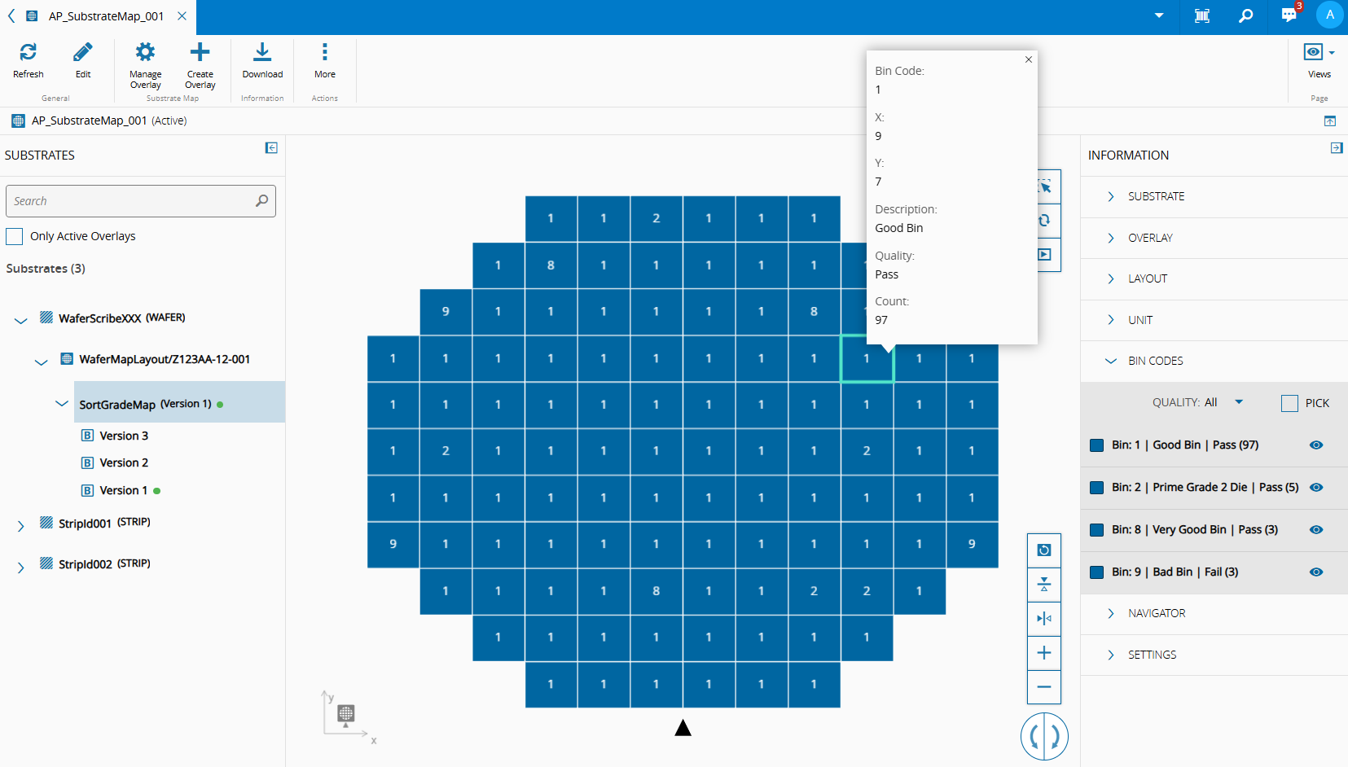Click the zoom in plus button
This screenshot has height=767, width=1348.
point(1044,653)
